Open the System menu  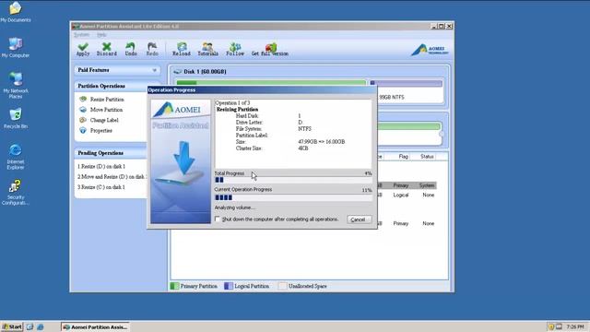pos(81,35)
